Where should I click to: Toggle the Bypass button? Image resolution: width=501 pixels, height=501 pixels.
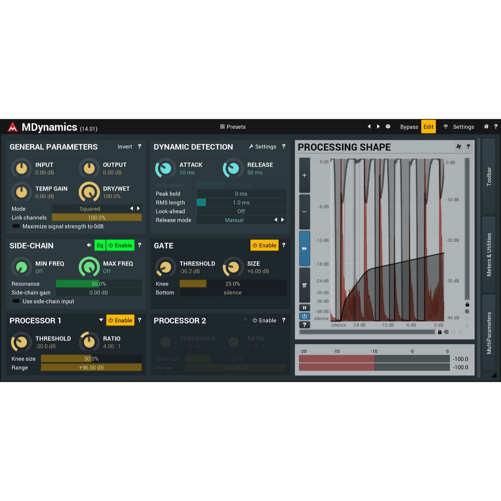(x=409, y=127)
